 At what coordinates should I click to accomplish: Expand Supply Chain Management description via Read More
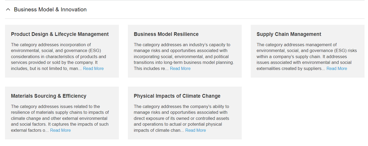click(x=337, y=69)
